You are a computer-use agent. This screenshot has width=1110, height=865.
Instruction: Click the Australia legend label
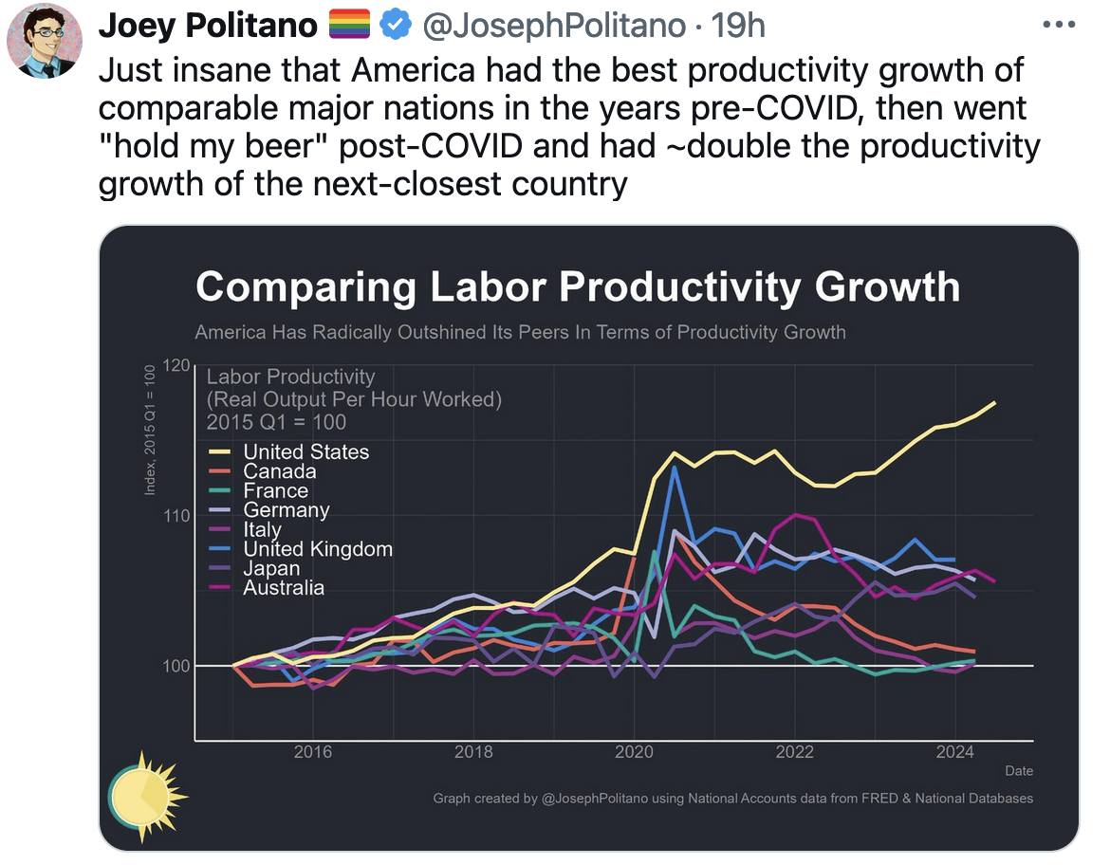click(284, 588)
